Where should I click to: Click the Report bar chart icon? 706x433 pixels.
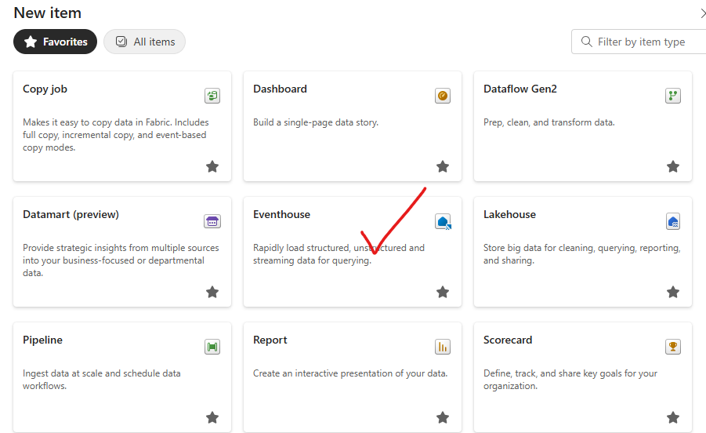(443, 347)
